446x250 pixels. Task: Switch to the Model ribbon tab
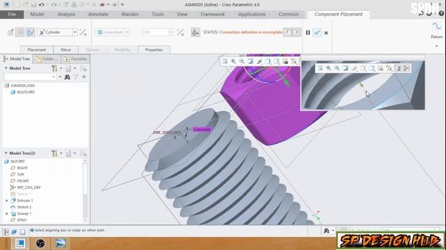37,14
